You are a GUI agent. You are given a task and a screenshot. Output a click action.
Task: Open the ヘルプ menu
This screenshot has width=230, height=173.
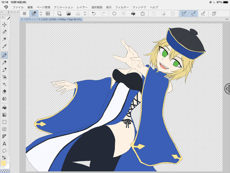click(154, 7)
